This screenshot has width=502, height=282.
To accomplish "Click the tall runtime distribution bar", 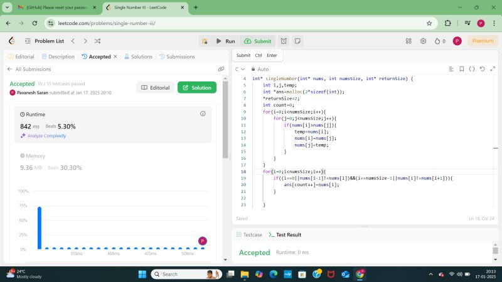I will 39,227.
